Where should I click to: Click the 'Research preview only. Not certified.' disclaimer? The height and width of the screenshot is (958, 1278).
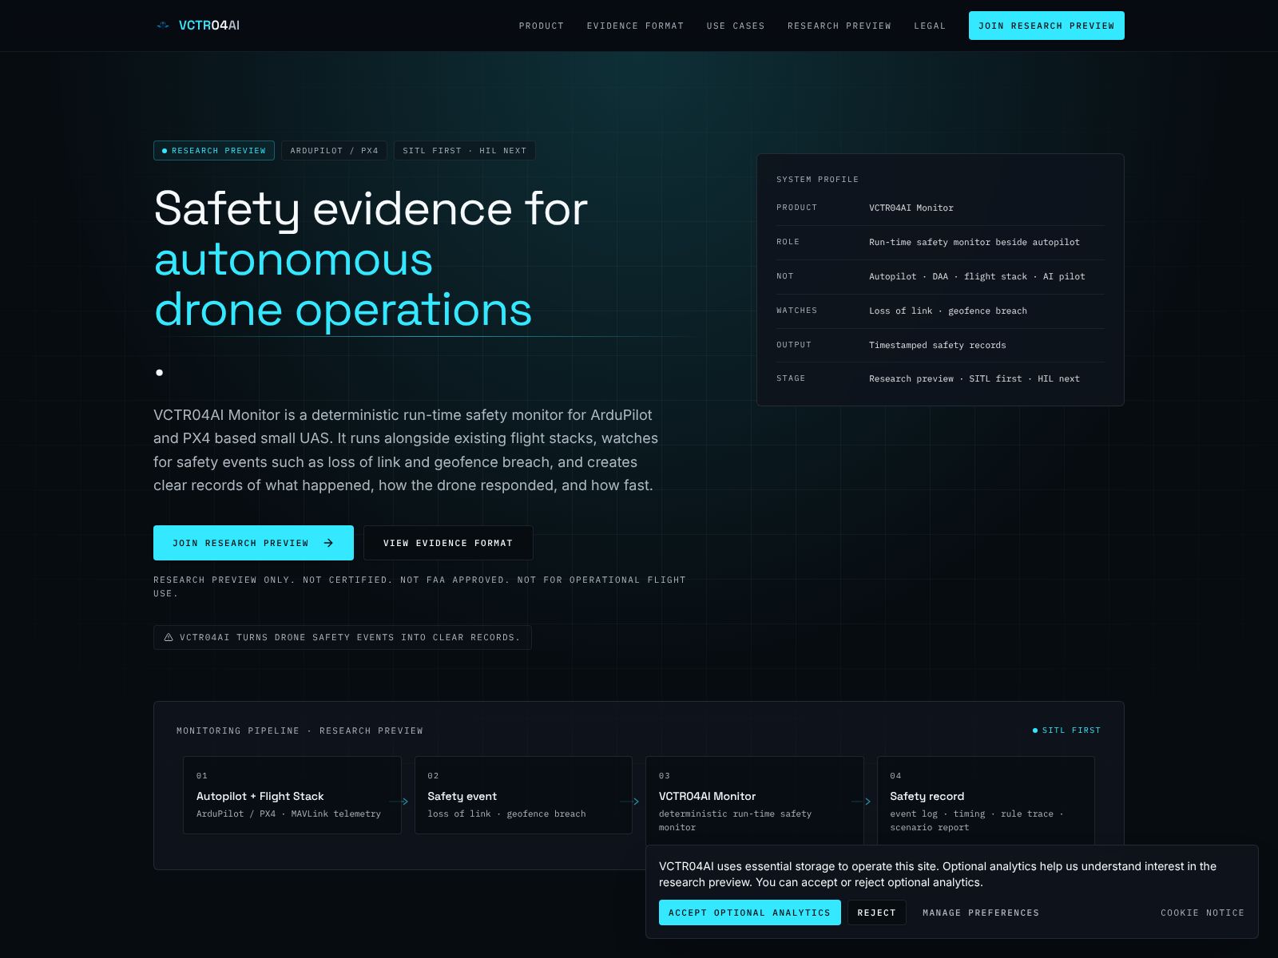point(419,587)
